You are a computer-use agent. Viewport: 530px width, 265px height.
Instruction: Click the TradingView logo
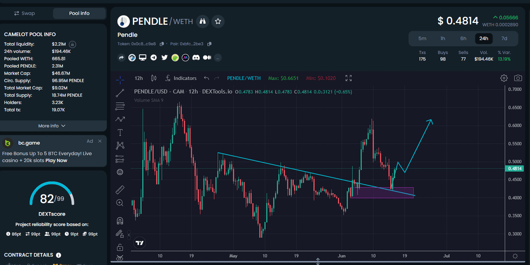(140, 243)
